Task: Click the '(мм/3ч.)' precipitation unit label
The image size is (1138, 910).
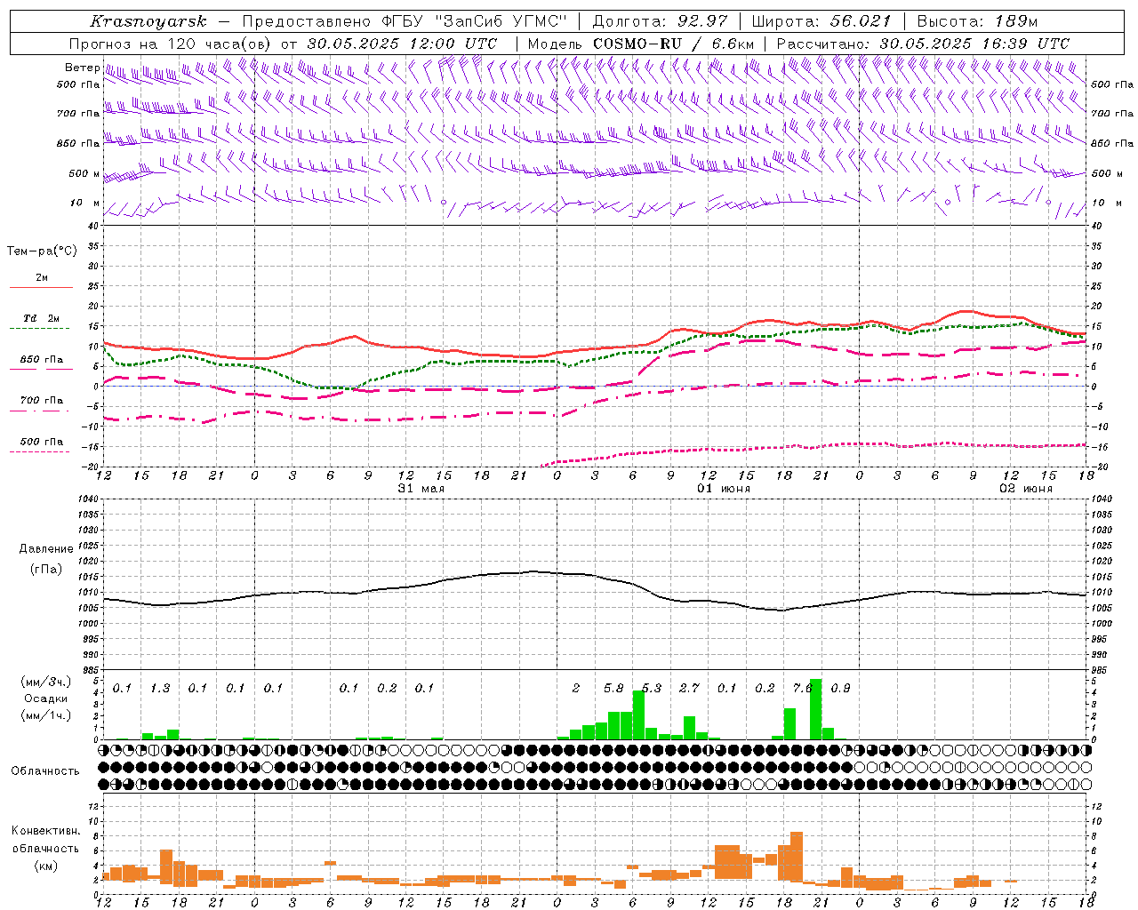Action: click(x=45, y=682)
